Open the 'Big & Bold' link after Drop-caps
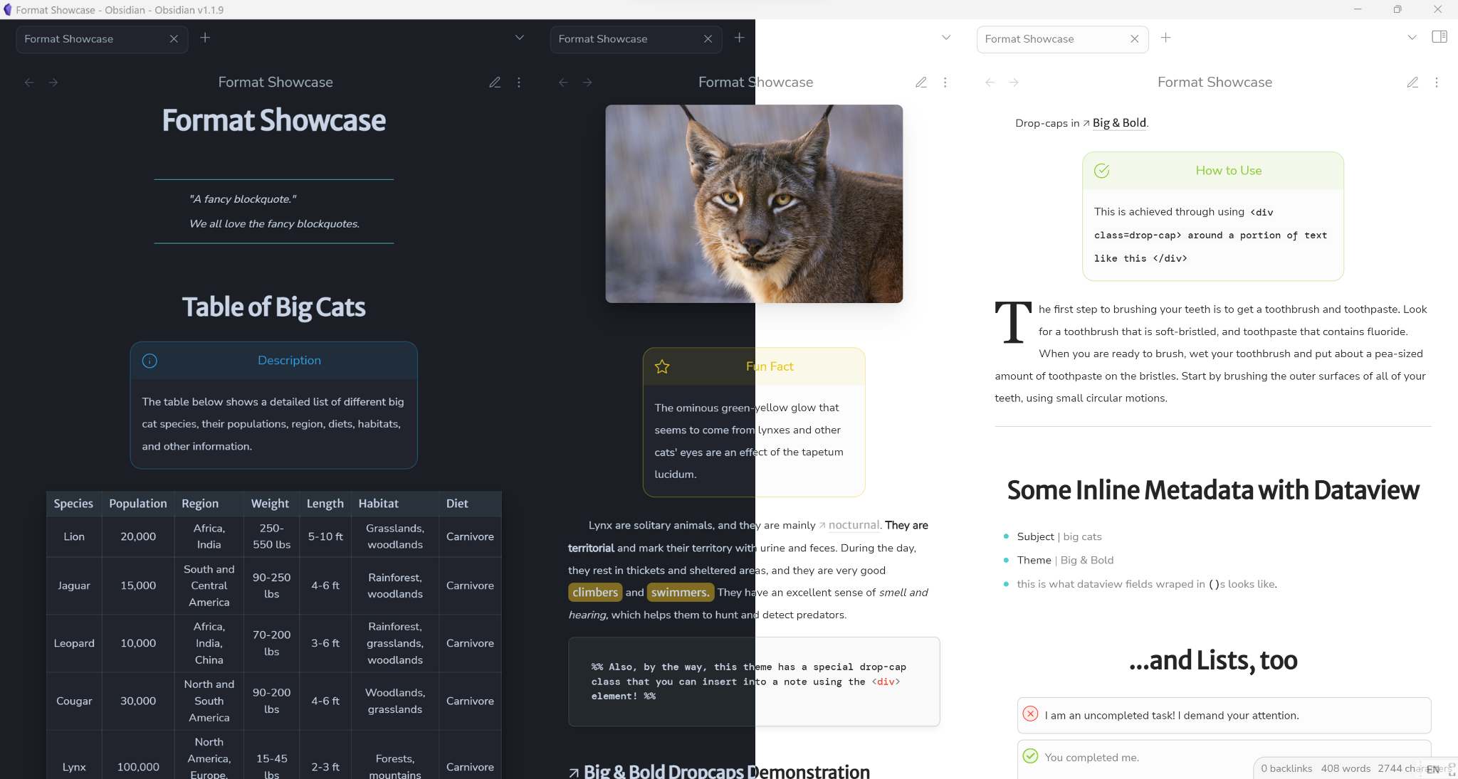This screenshot has width=1458, height=779. click(1119, 122)
